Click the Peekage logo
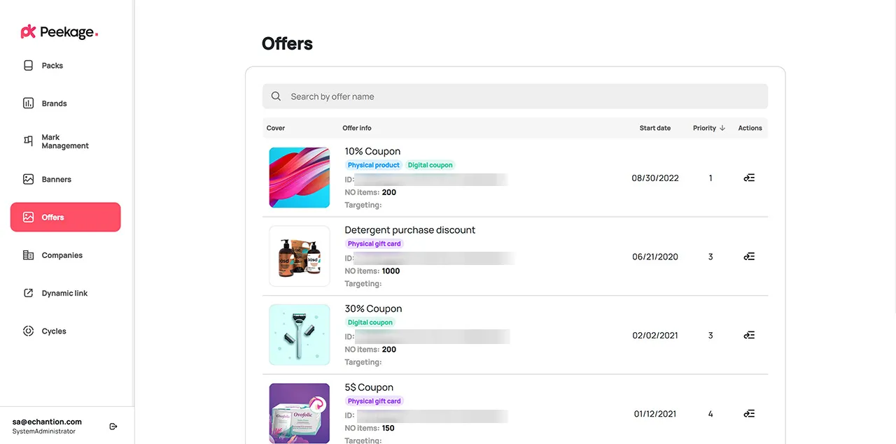Viewport: 896px width, 444px height. (x=59, y=31)
